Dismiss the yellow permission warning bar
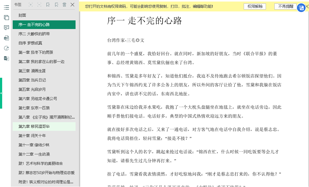The height and width of the screenshot is (187, 309). (307, 6)
